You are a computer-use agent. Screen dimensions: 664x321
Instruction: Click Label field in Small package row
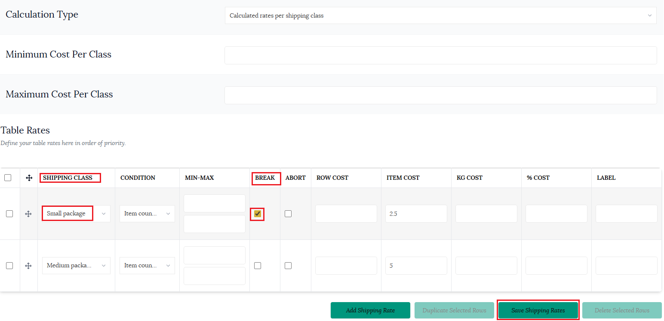627,214
